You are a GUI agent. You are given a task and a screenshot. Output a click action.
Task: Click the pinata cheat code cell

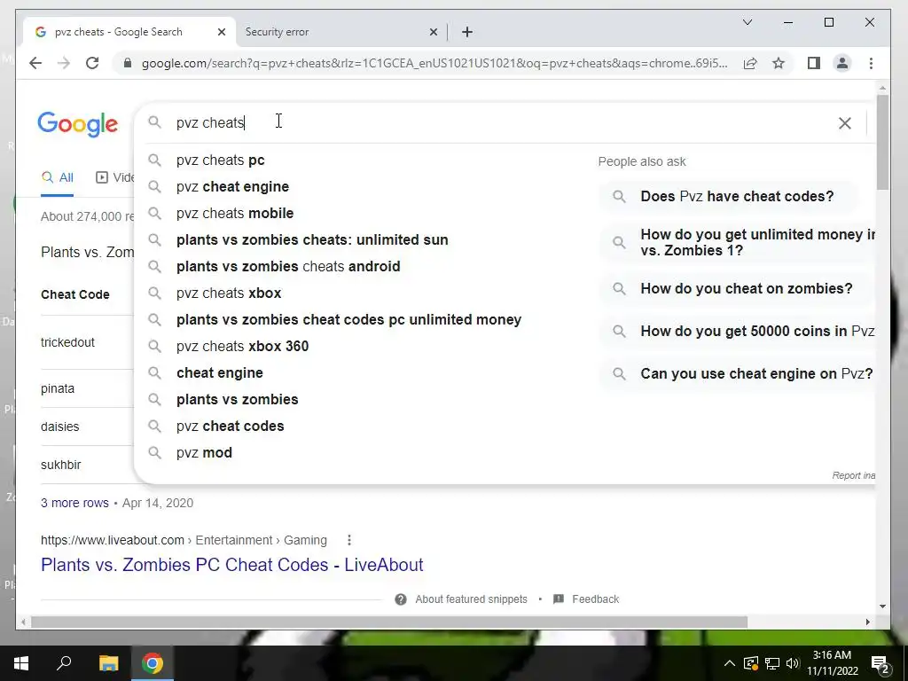click(x=58, y=388)
